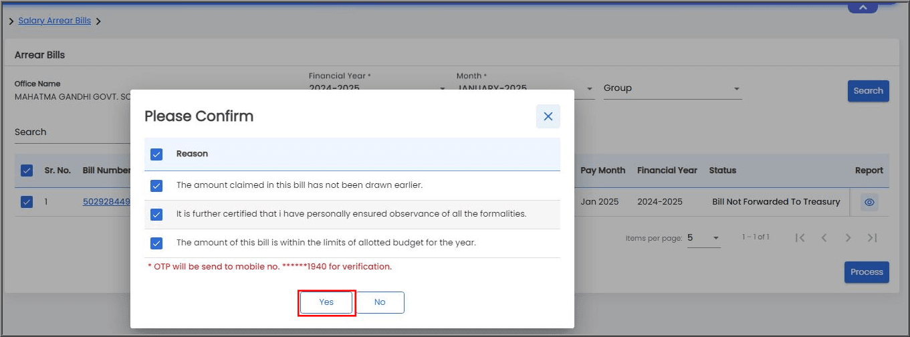Viewport: 910px width, 337px height.
Task: Open the Group dropdown
Action: coord(673,88)
